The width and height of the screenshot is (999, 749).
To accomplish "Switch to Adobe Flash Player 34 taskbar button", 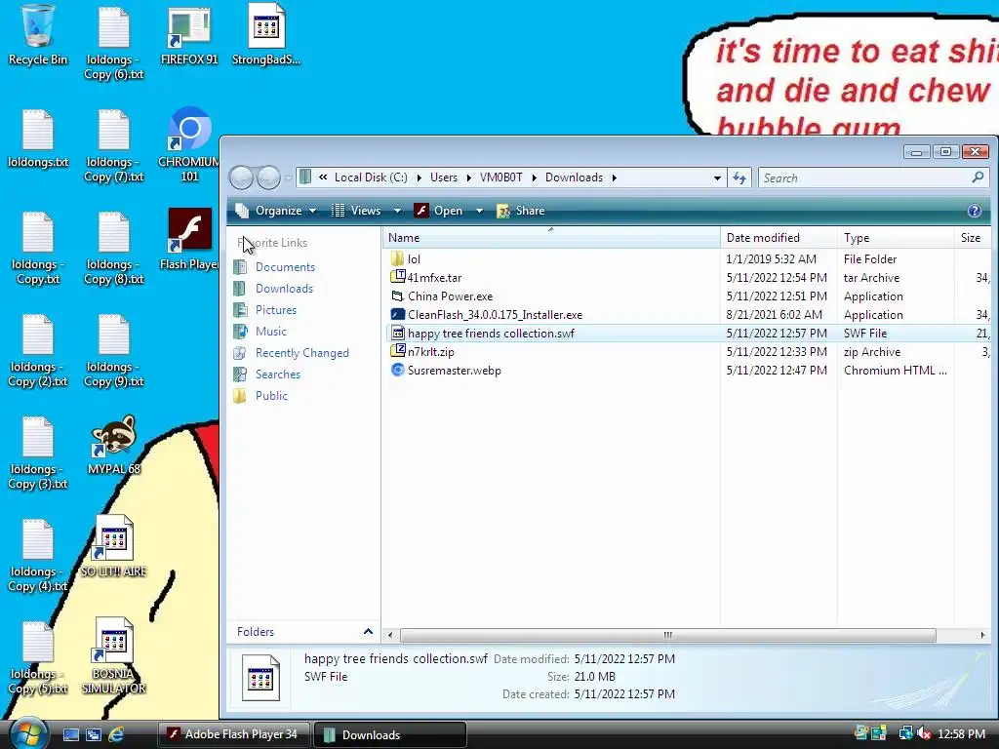I will [234, 734].
